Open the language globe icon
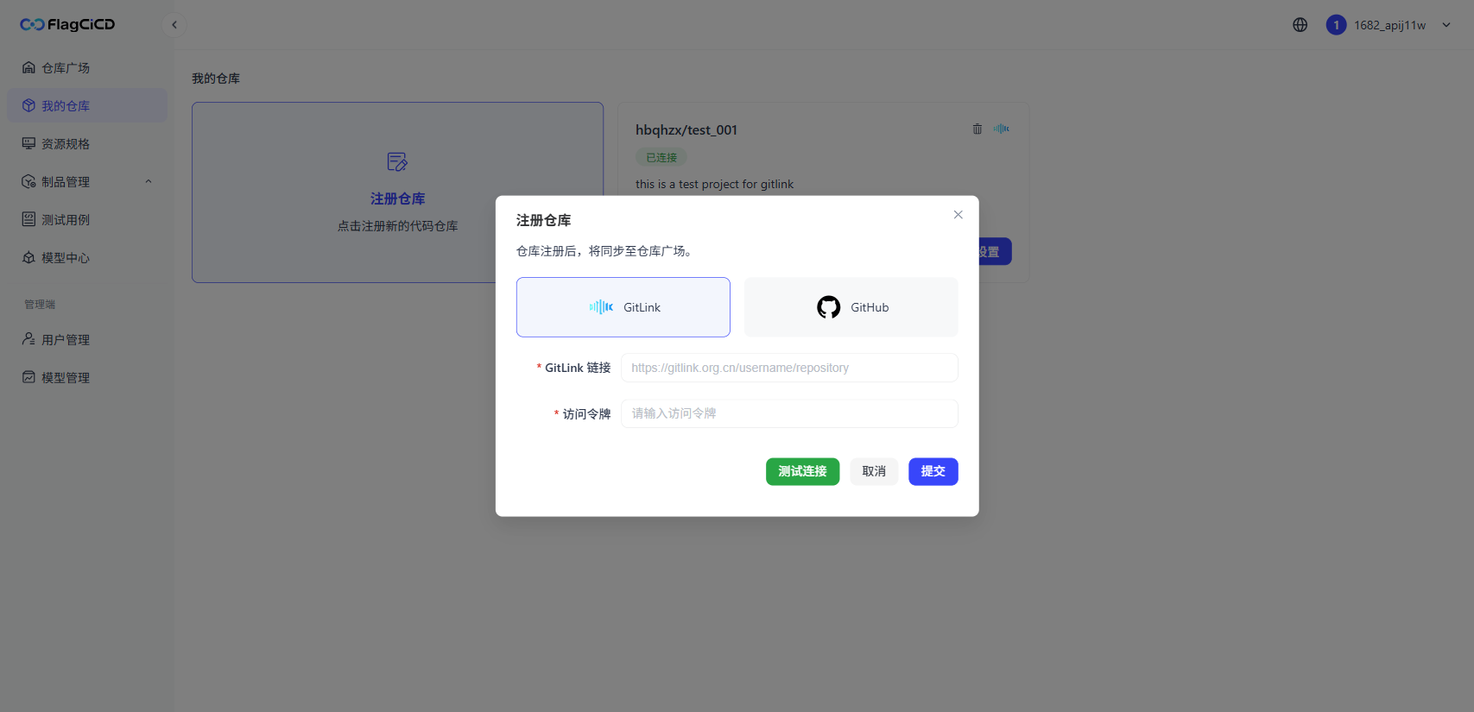1474x712 pixels. 1300,25
